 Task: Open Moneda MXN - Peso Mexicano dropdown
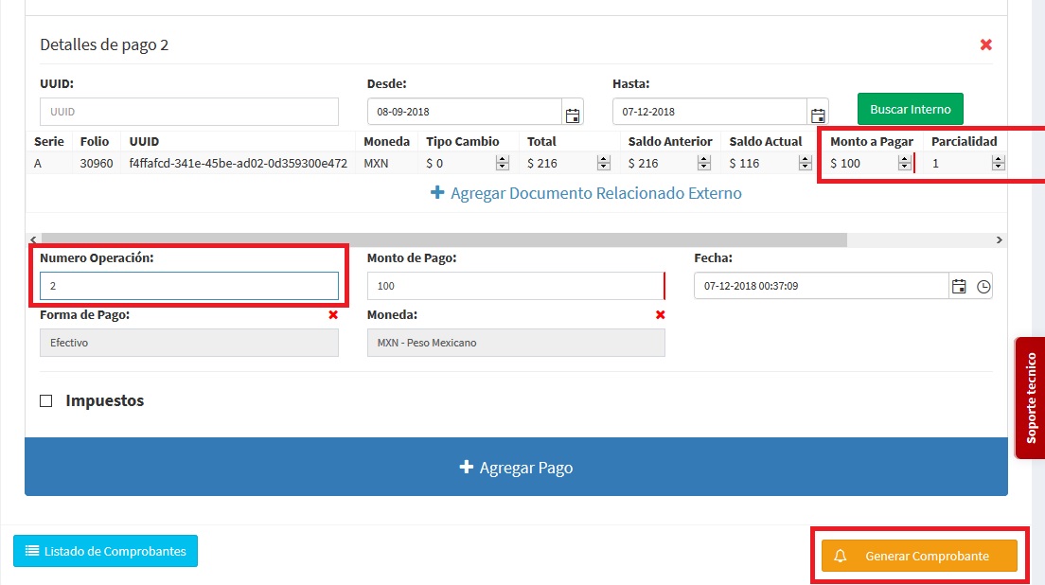515,343
